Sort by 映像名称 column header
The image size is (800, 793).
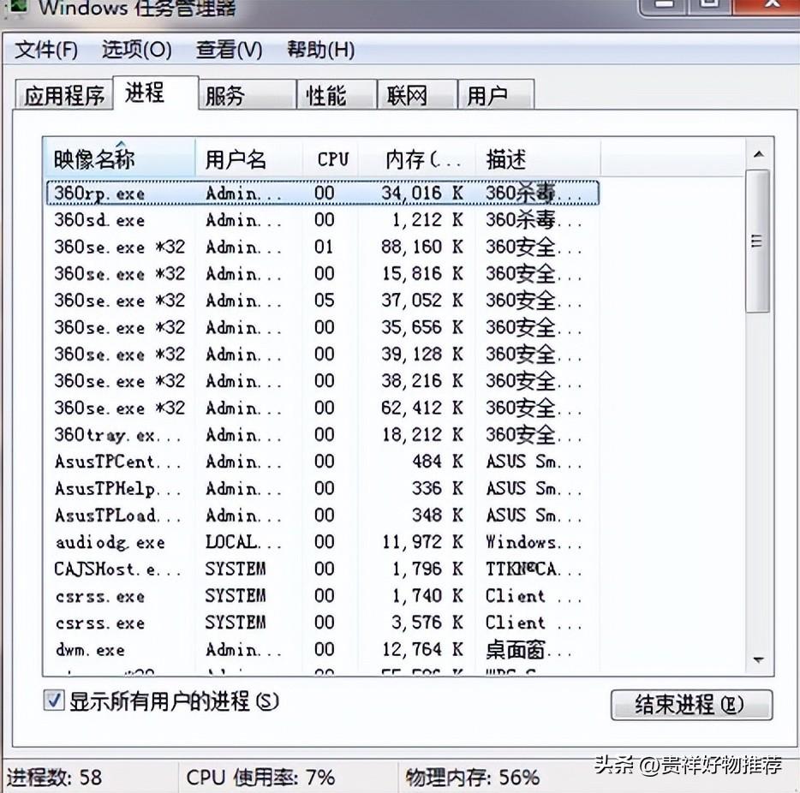click(x=118, y=158)
